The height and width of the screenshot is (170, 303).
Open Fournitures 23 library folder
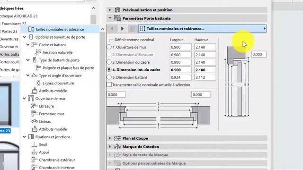click(14, 24)
